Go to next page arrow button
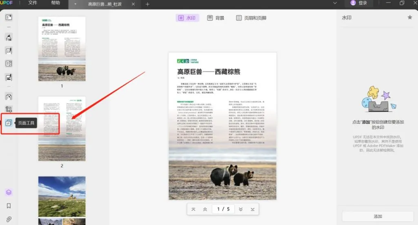Screen dimensions: 418x225 tap(240, 209)
